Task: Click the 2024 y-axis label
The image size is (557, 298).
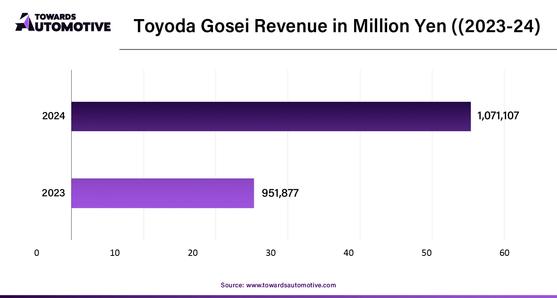Action: (x=53, y=116)
